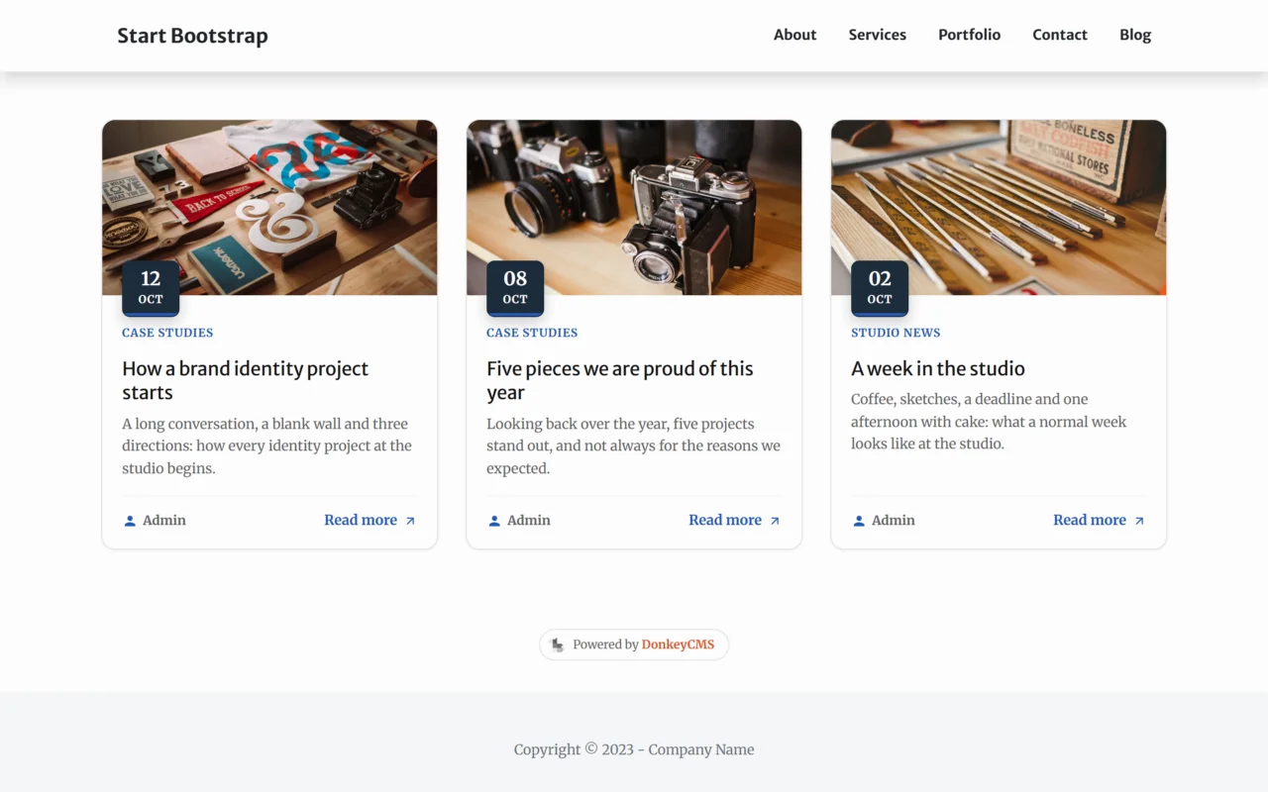Viewport: 1268px width, 792px height.
Task: Click the excerpt starting 'Coffee, sketches, a deadline'
Action: (x=989, y=421)
